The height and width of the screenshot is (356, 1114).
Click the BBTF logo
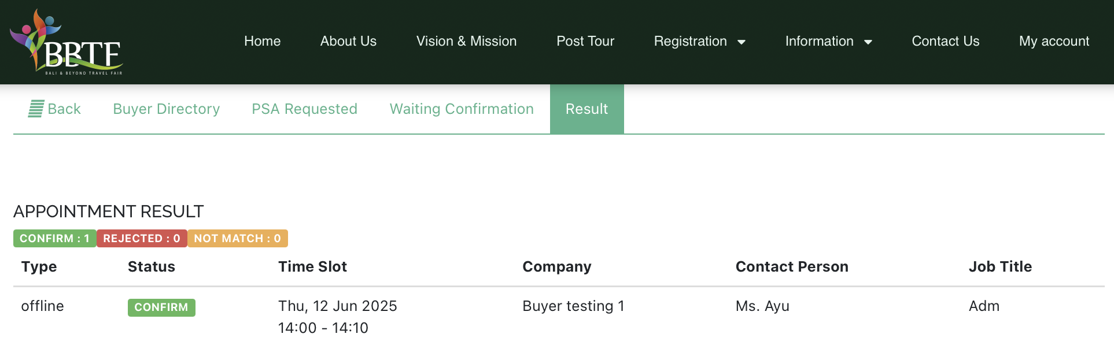click(x=67, y=42)
